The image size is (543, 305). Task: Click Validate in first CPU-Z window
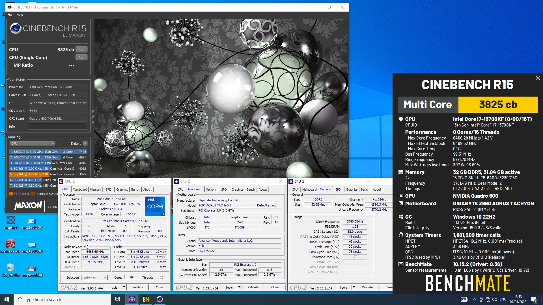(x=138, y=287)
